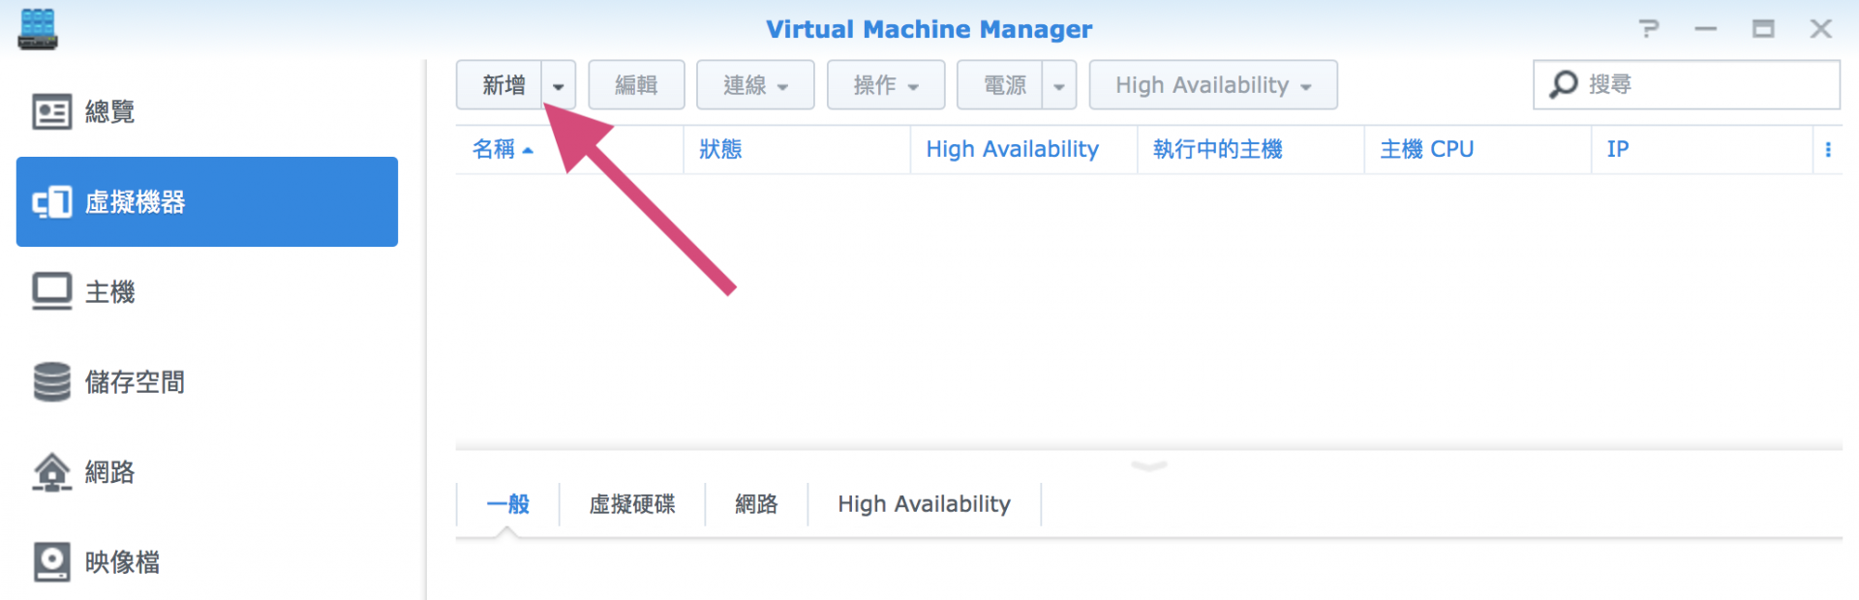The height and width of the screenshot is (600, 1859).
Task: Select the 虛擬機器 virtual machine icon
Action: point(51,202)
